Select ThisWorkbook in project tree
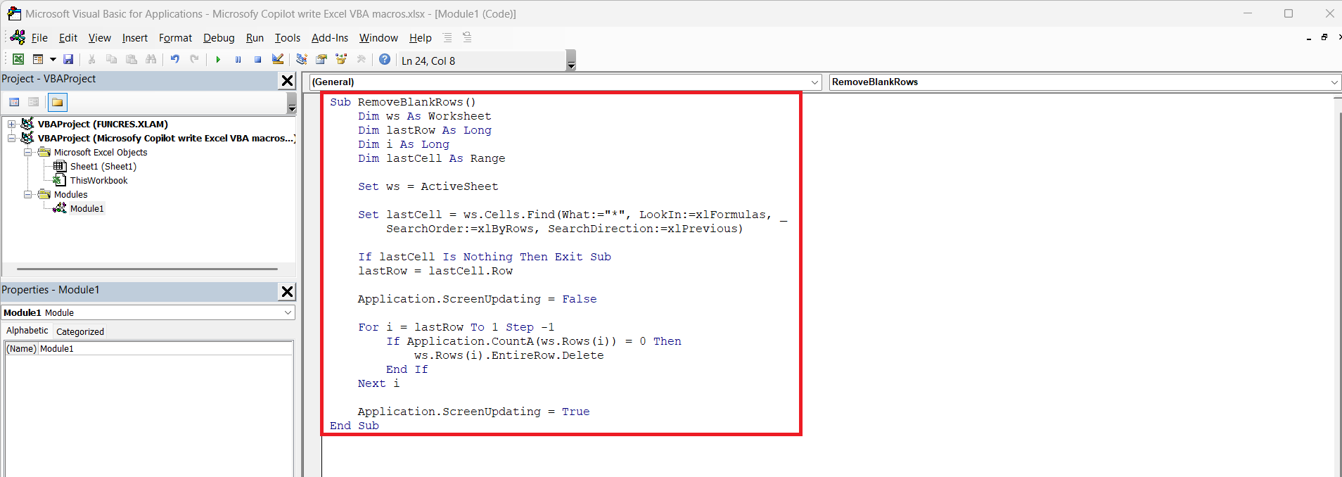The height and width of the screenshot is (477, 1342). point(98,180)
